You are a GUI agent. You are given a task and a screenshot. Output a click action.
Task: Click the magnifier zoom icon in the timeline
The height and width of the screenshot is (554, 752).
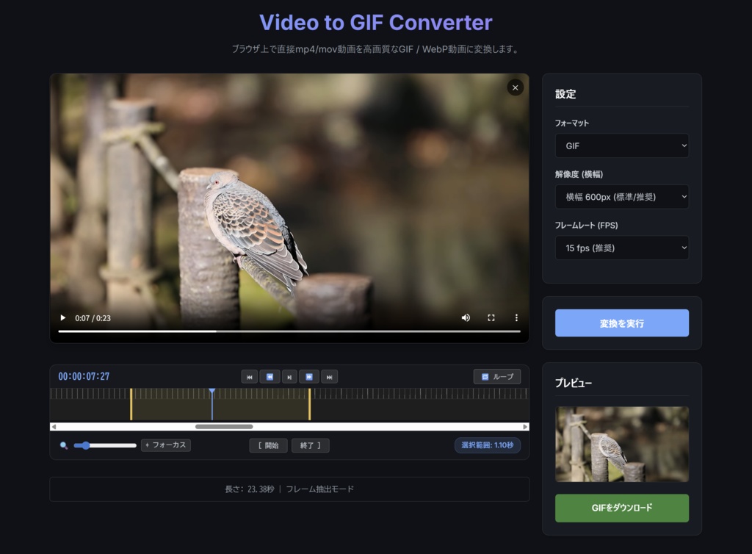(62, 445)
